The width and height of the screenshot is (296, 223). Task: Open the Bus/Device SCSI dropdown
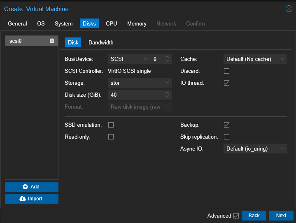[x=129, y=59]
